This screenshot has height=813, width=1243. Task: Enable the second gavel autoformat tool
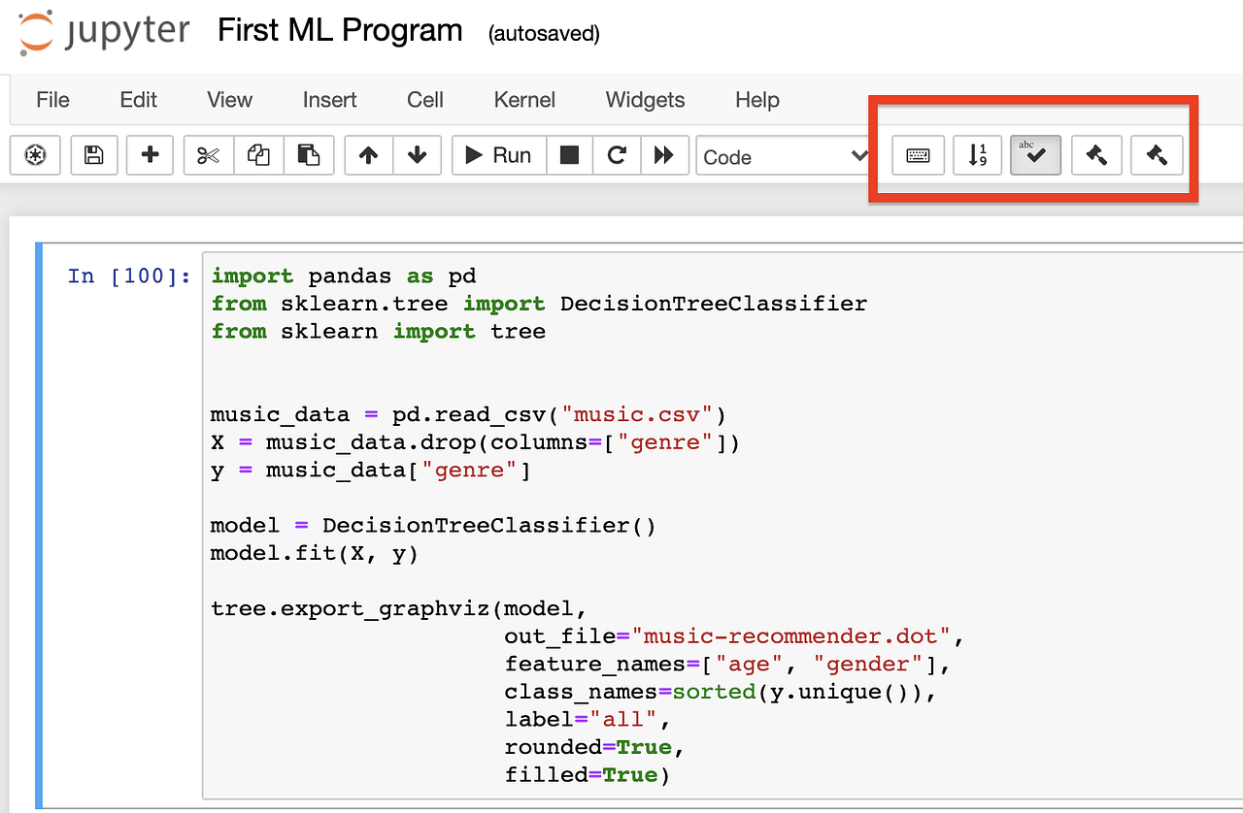point(1156,155)
